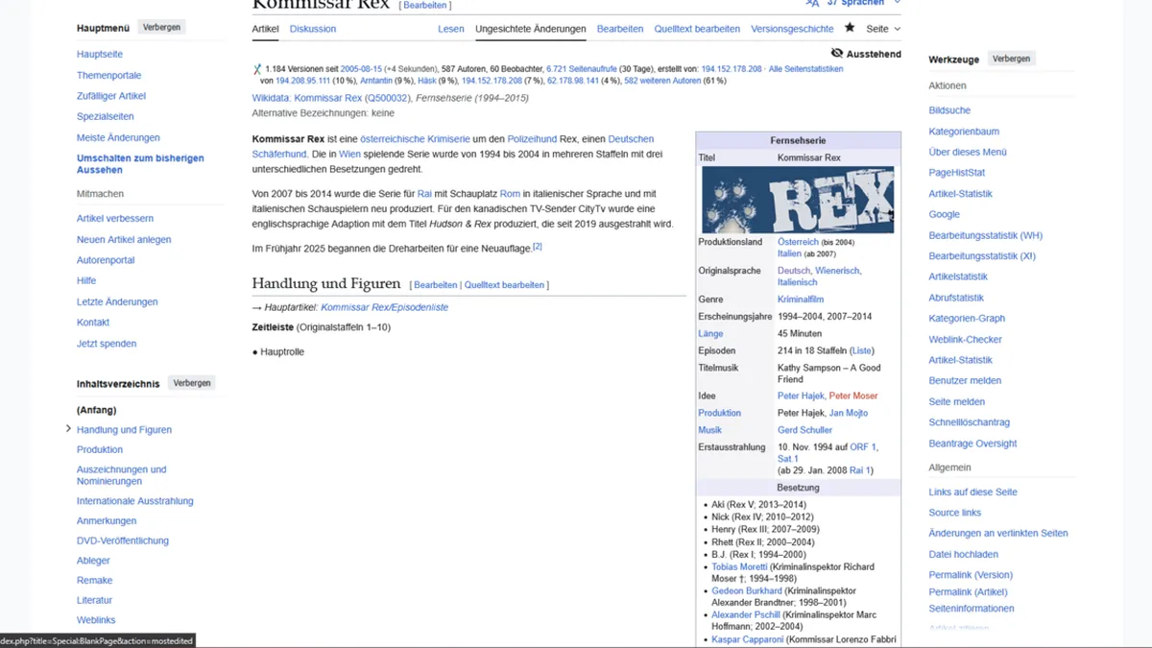Click the Jetzt spenden link

pyautogui.click(x=107, y=344)
